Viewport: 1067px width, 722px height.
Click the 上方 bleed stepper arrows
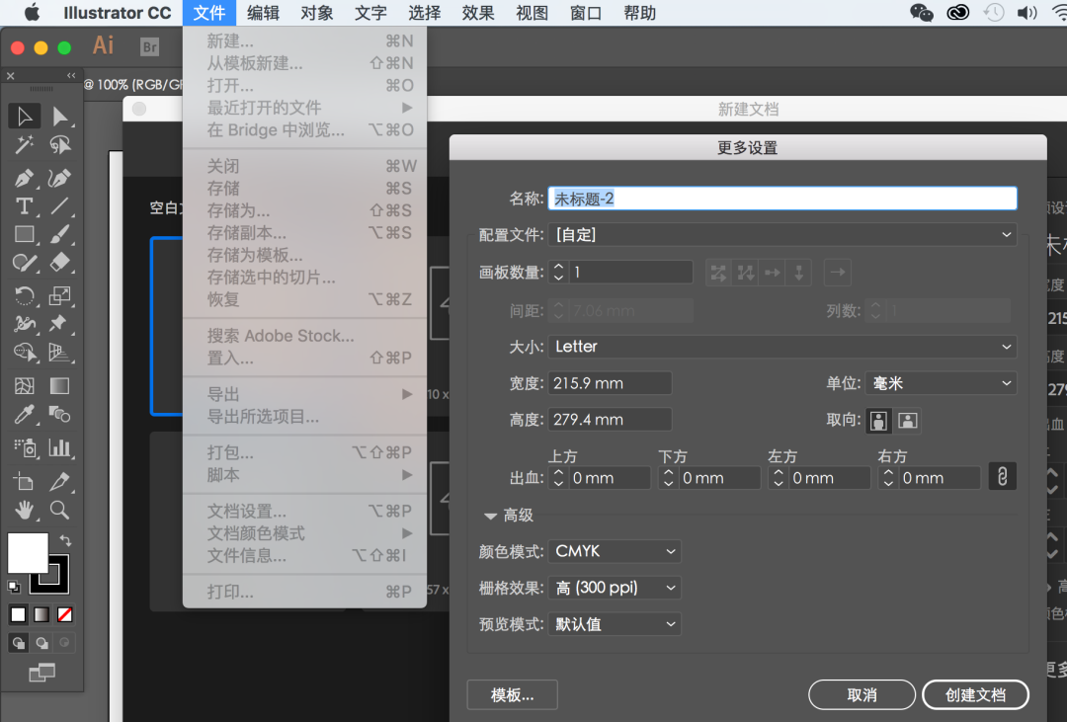point(558,478)
